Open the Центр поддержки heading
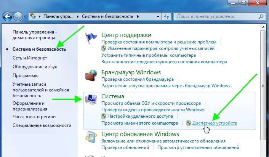This screenshot has height=157, width=269. 126,35
